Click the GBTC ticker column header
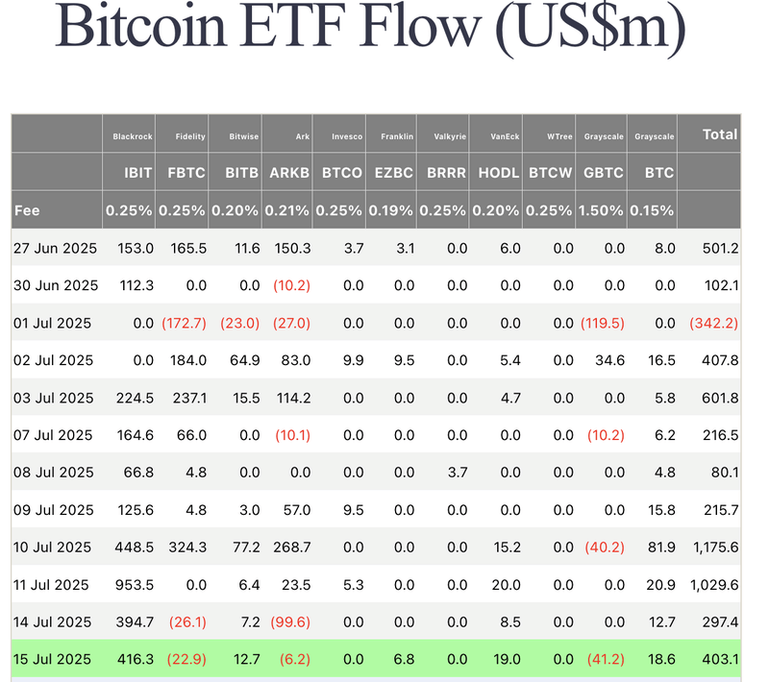The height and width of the screenshot is (682, 769). point(603,173)
